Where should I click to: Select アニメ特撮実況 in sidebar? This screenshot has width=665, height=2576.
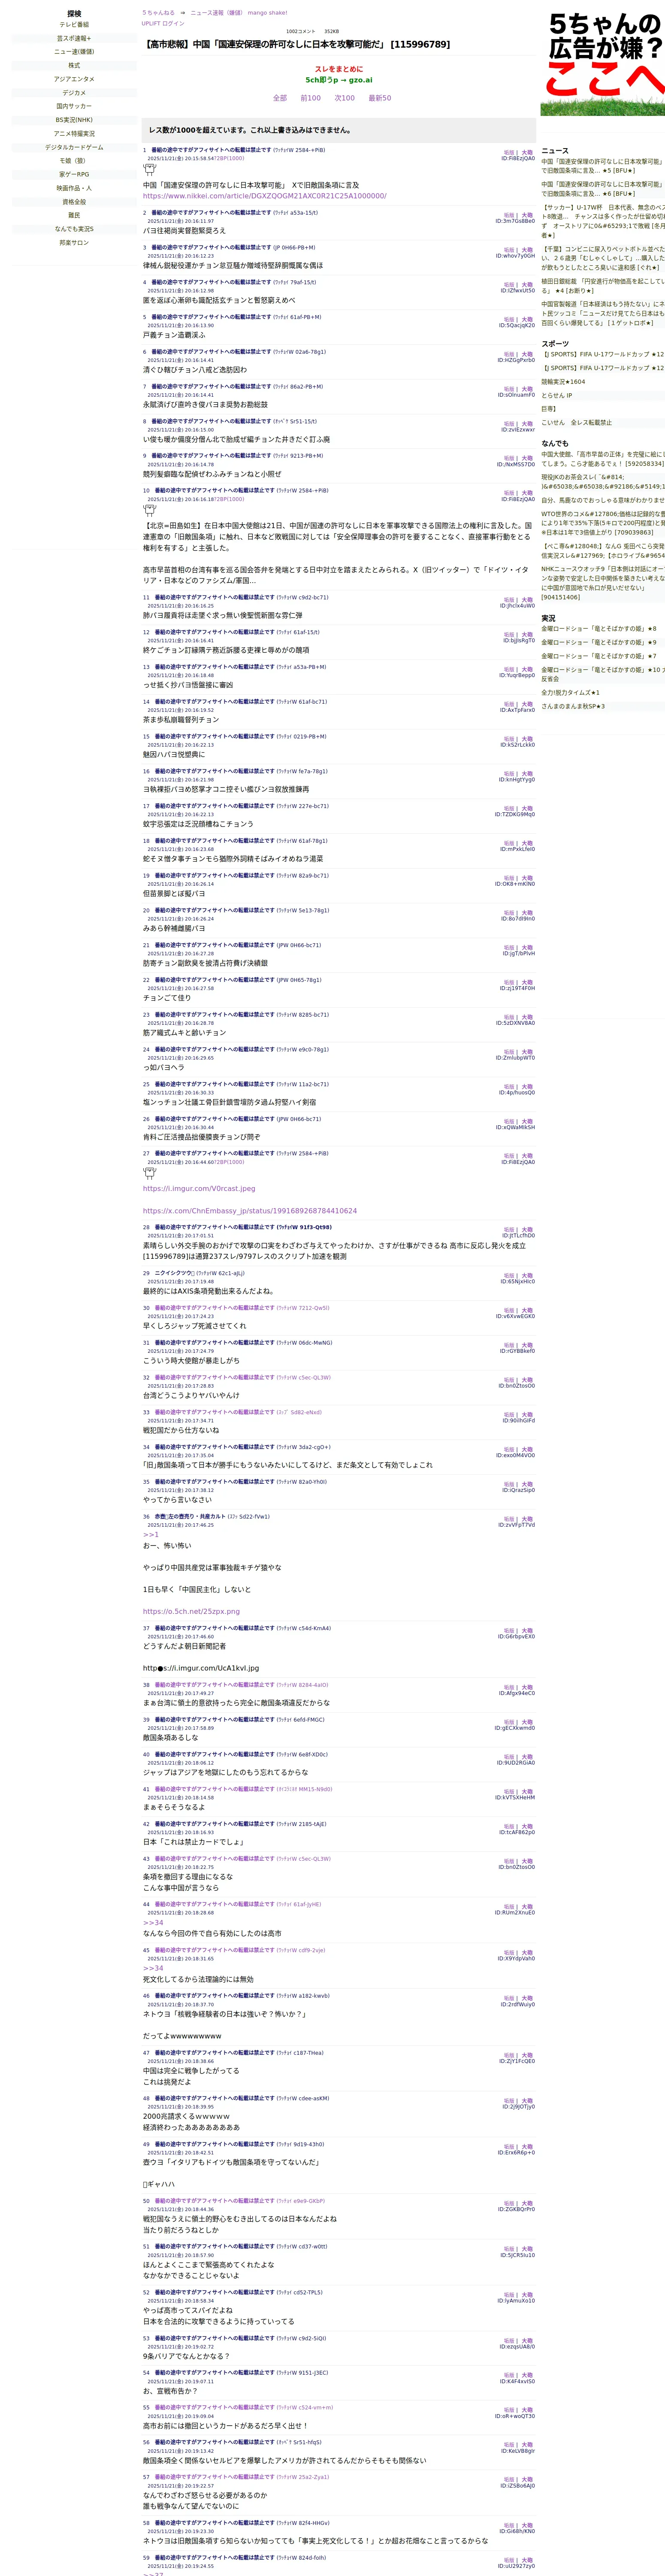[x=74, y=133]
